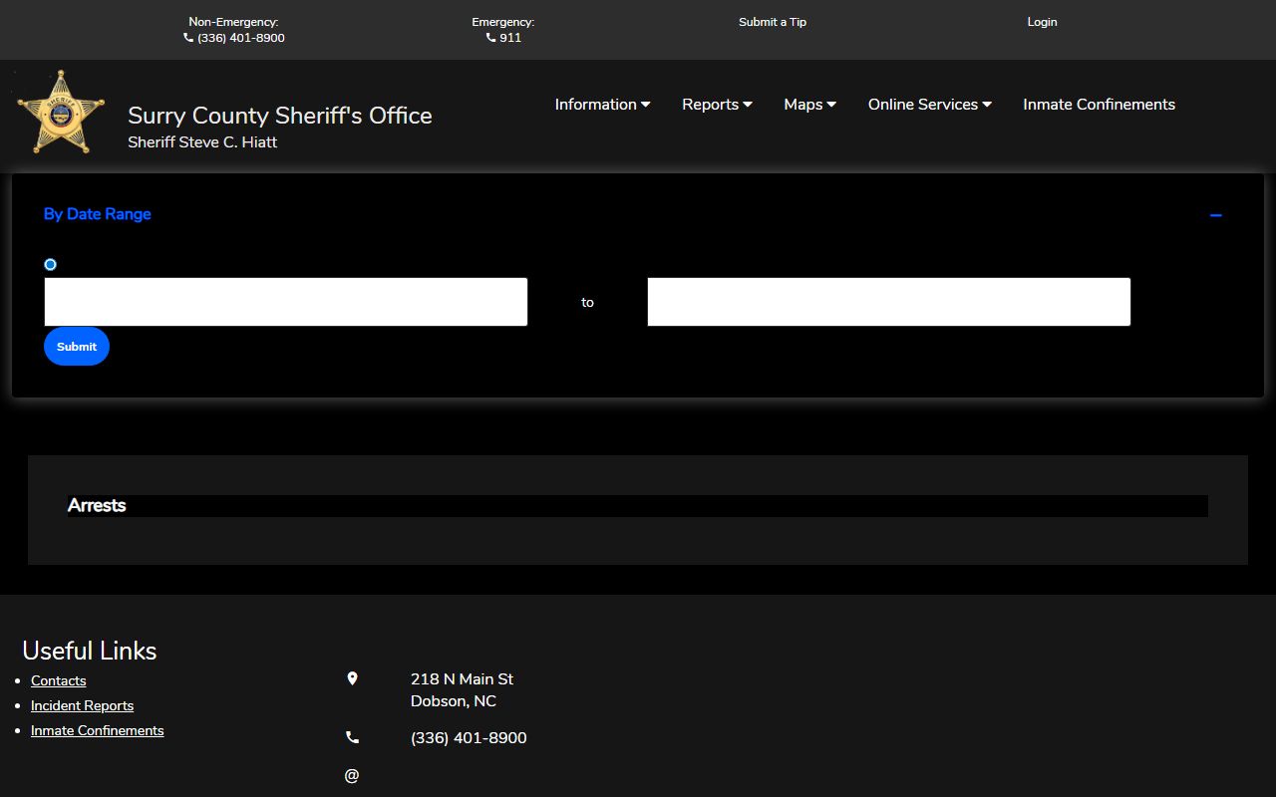
Task: Open the Online Services dropdown
Action: click(929, 105)
